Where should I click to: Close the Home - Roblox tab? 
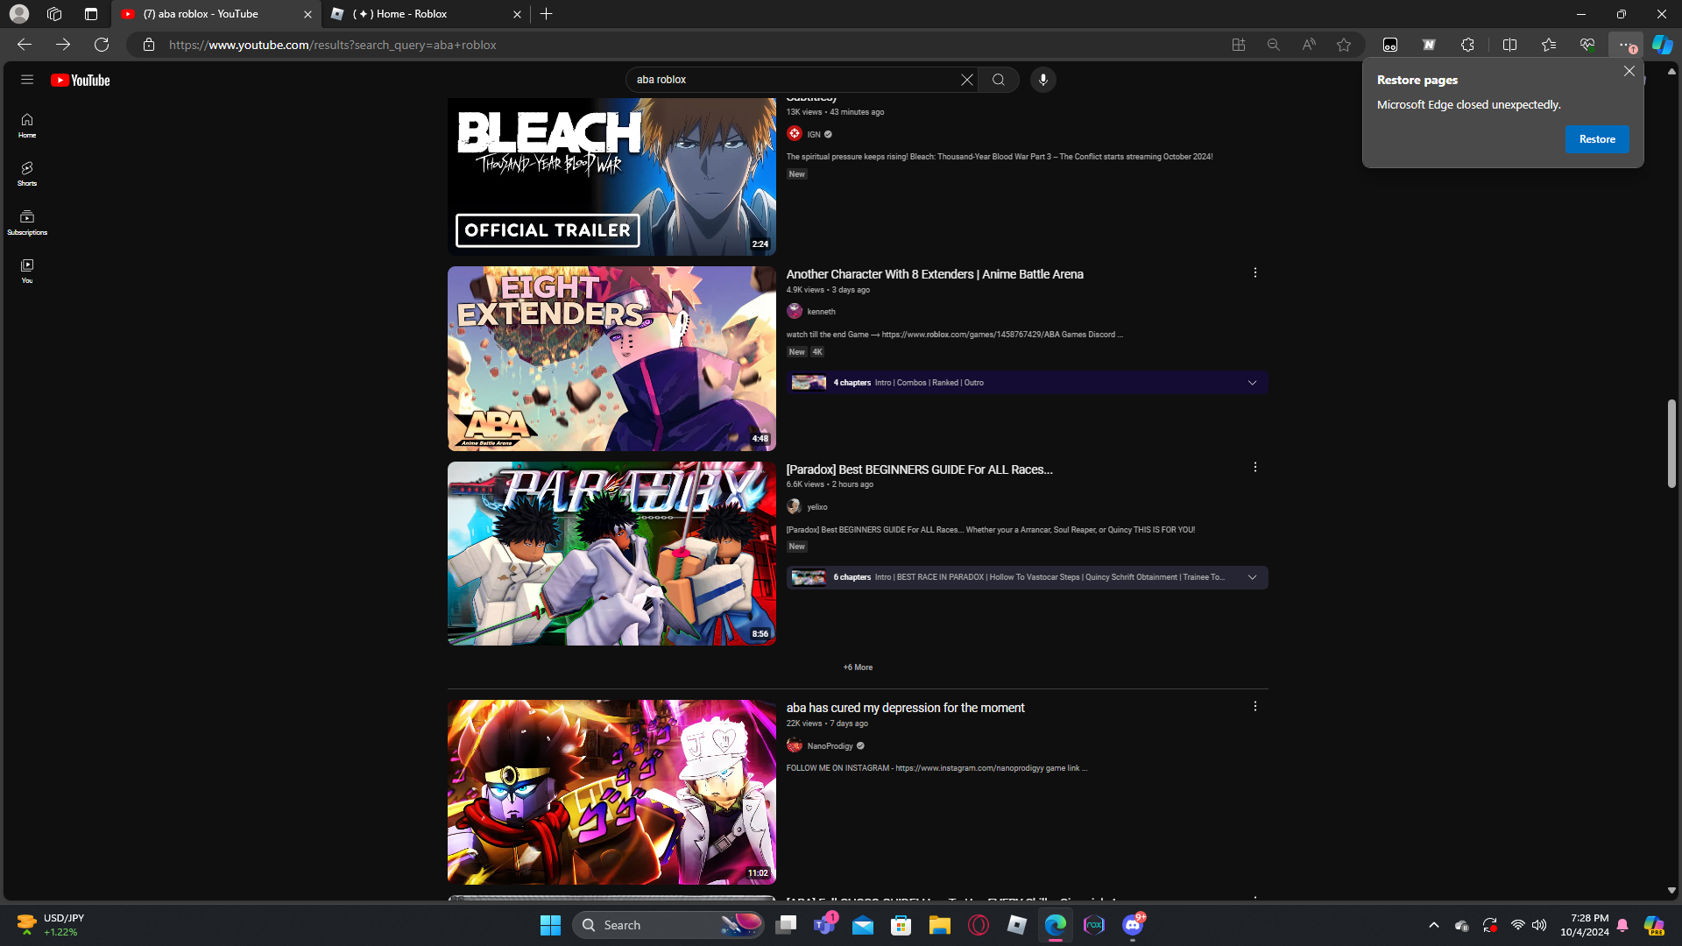tap(517, 14)
